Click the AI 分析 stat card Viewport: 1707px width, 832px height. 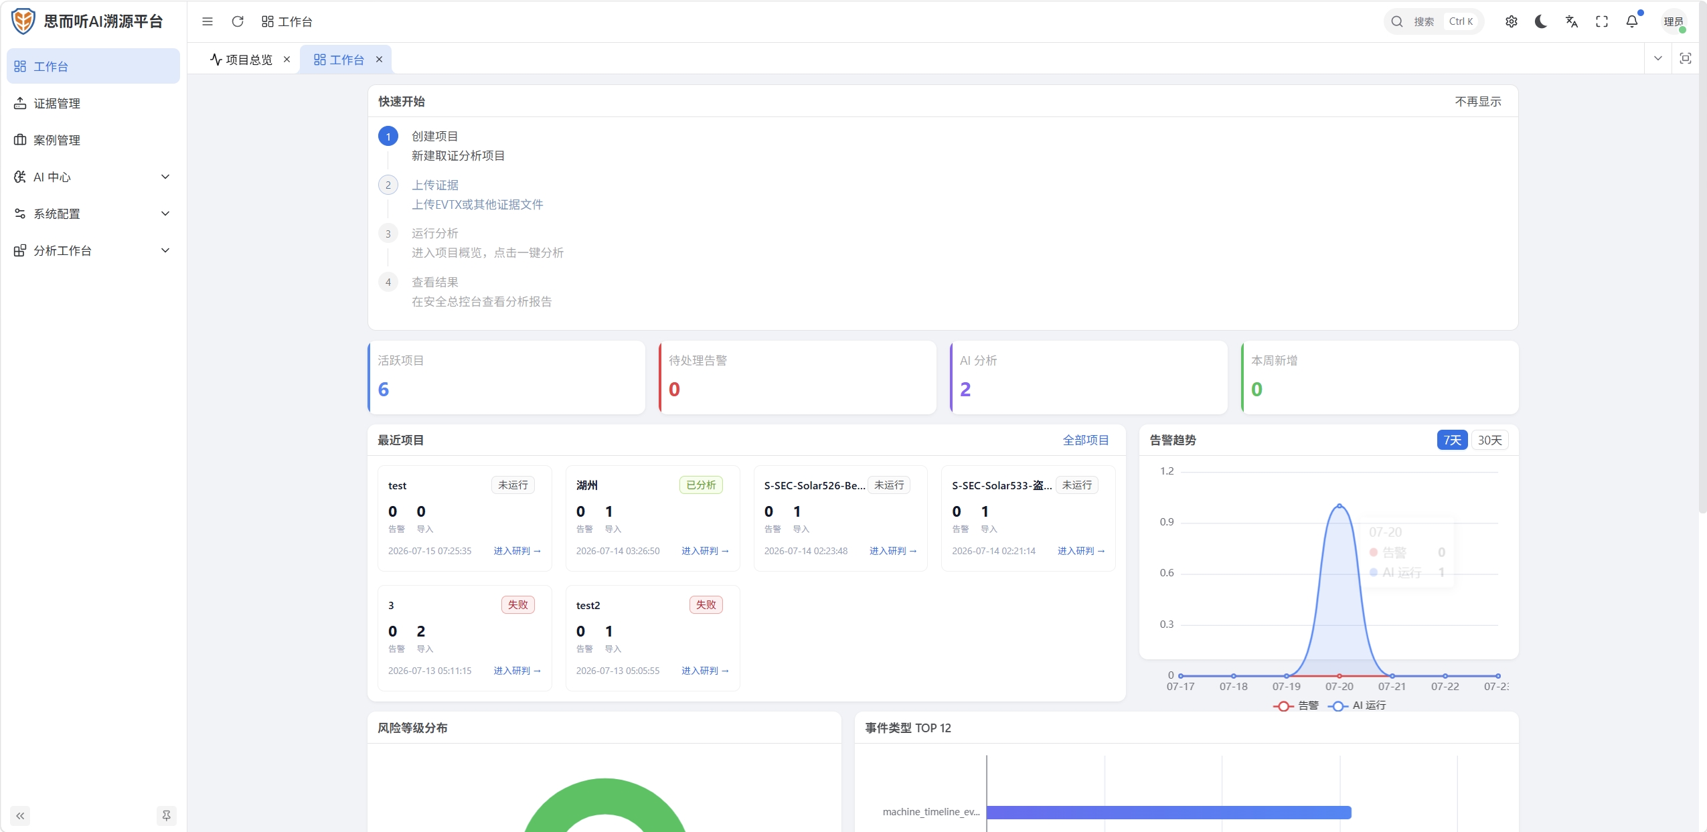click(x=1088, y=378)
